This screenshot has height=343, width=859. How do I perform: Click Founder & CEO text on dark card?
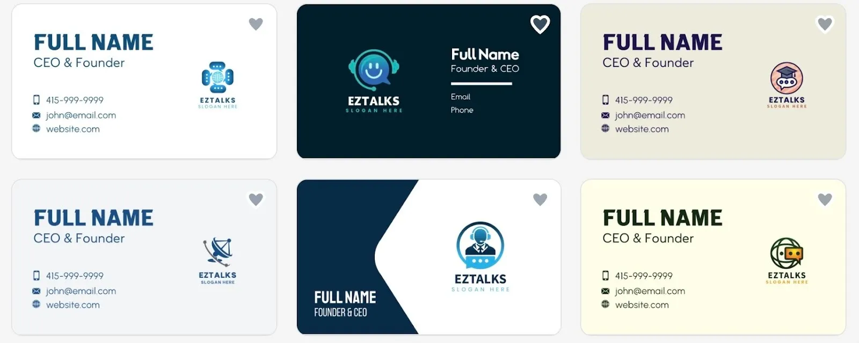tap(485, 69)
